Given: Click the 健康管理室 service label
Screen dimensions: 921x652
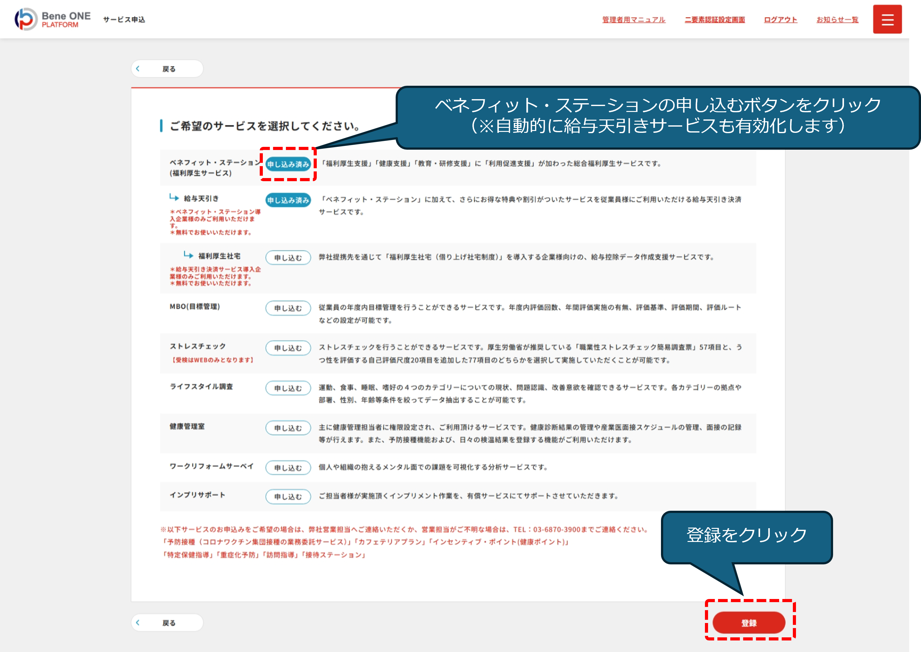Looking at the screenshot, I should pos(187,426).
